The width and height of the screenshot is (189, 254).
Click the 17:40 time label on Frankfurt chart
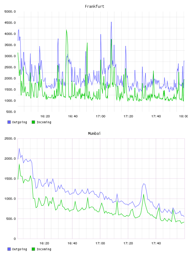click(x=156, y=116)
